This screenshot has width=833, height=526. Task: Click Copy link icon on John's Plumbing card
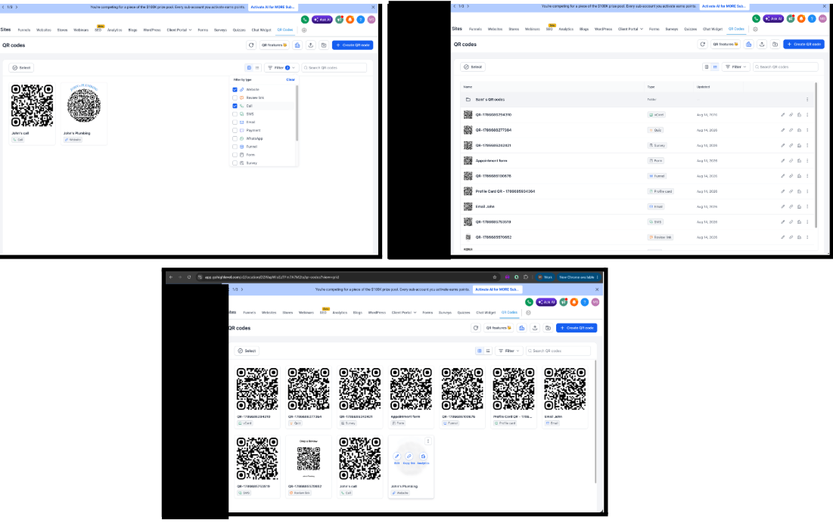click(409, 456)
